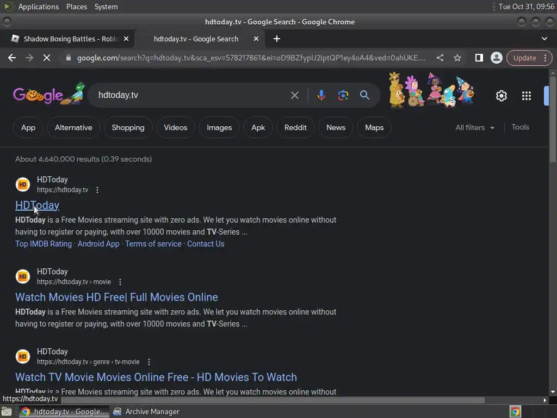This screenshot has width=557, height=418.
Task: Clear the search box text
Action: 294,95
